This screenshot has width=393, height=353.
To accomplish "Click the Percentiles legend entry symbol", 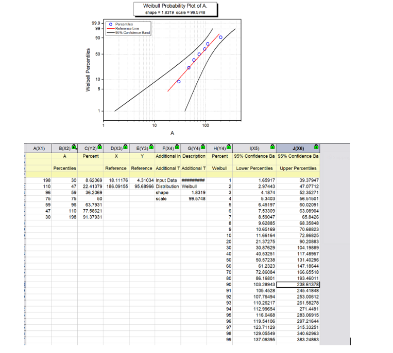I will (111, 24).
